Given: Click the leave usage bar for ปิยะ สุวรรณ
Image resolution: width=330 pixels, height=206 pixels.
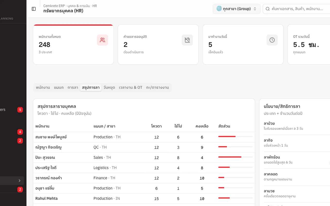Looking at the screenshot, I should point(235,157).
